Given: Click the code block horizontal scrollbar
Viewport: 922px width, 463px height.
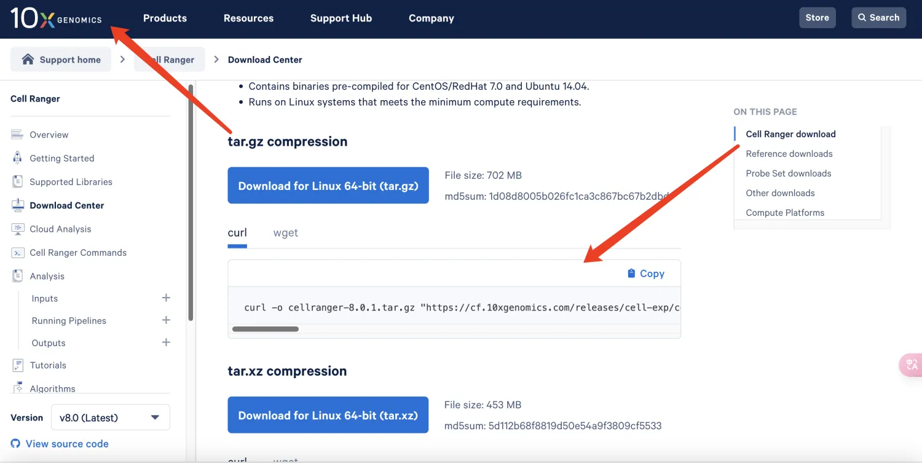Looking at the screenshot, I should [266, 329].
